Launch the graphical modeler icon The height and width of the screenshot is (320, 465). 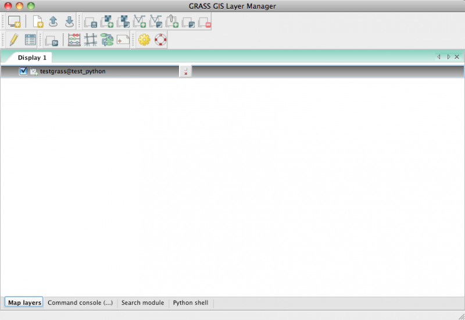point(106,40)
